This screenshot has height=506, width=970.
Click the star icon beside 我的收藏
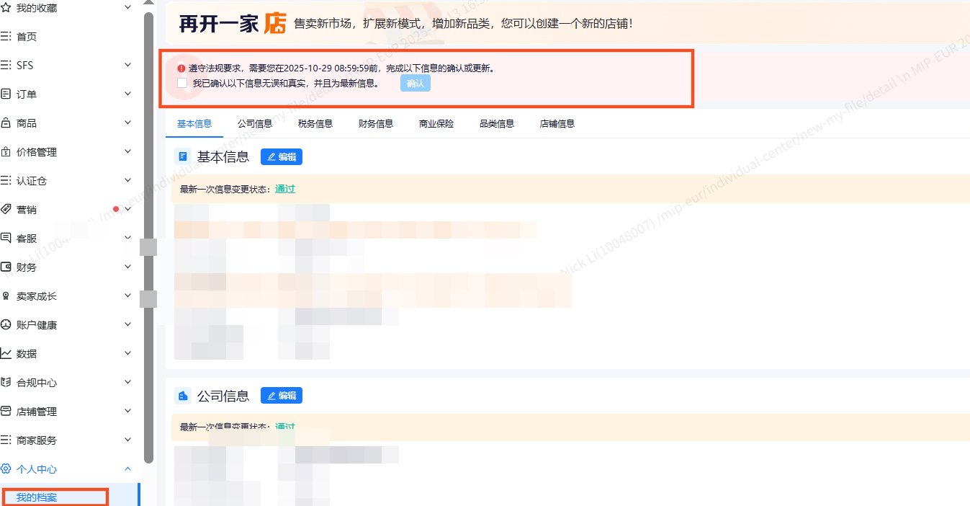[6, 8]
